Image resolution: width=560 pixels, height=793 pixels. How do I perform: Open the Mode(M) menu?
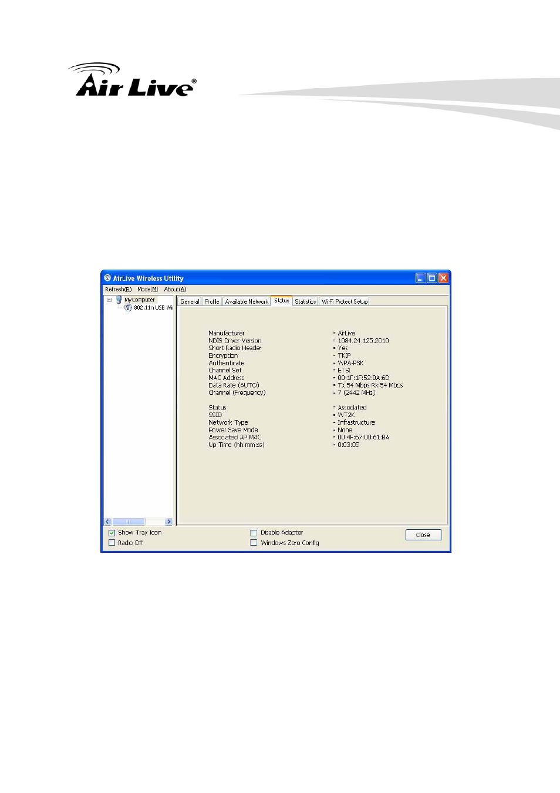147,289
